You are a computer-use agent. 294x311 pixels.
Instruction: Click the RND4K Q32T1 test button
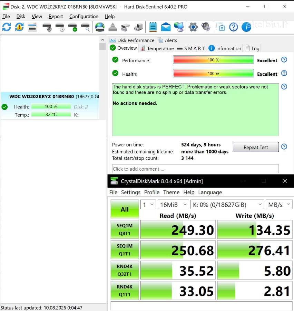point(125,270)
